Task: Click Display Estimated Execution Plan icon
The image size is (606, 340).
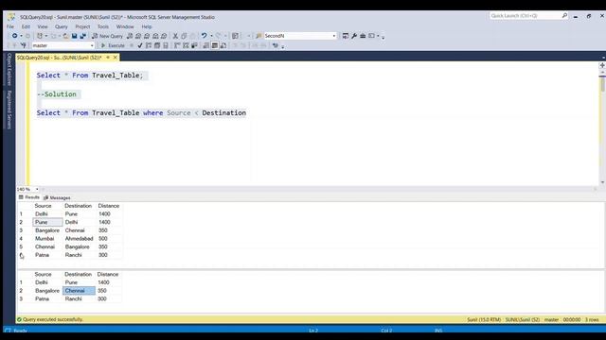Action: coord(149,45)
